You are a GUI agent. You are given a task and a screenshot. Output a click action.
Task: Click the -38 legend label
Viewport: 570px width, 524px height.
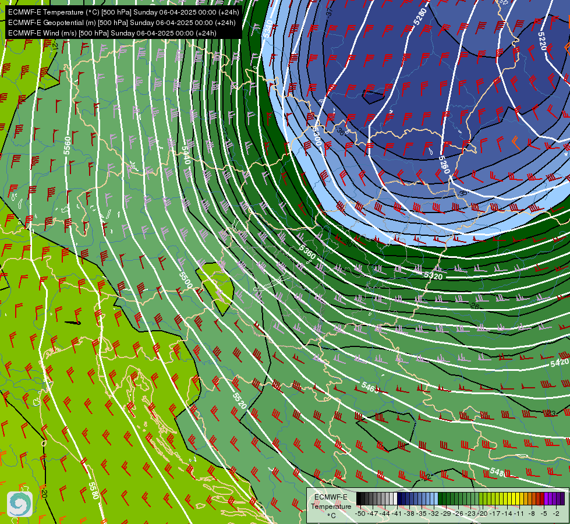point(410,514)
